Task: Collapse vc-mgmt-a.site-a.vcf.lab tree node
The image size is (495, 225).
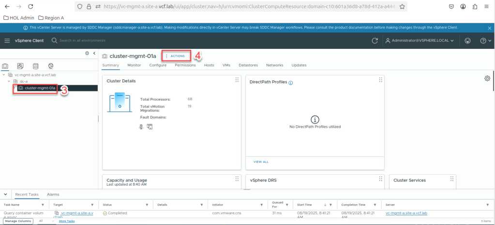Action: 3,75
